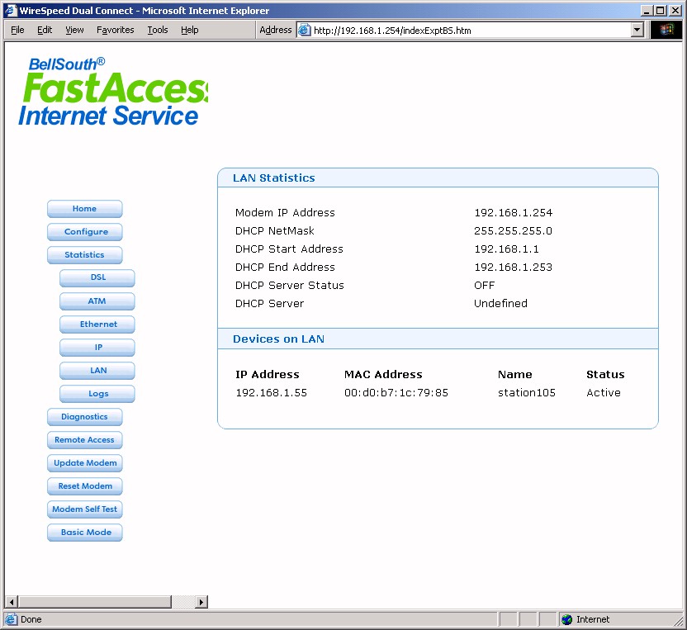Click the right arrow of horizontal scrollbar

[x=201, y=602]
